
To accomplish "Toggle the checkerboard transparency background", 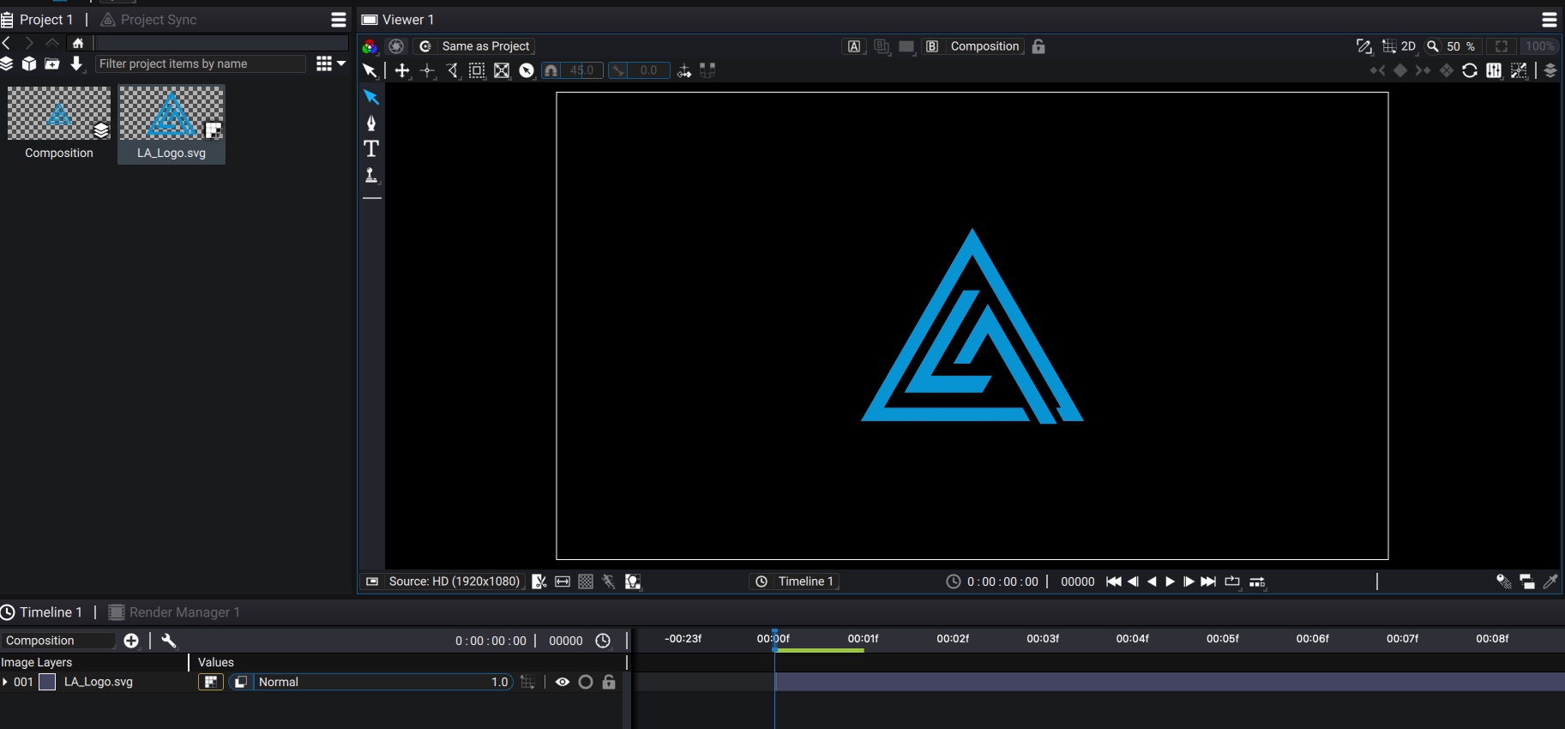I will [586, 581].
